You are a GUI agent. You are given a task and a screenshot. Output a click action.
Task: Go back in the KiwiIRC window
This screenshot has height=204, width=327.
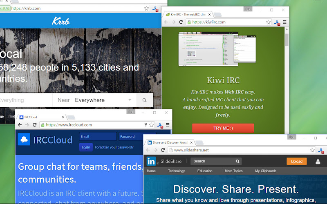pos(166,22)
